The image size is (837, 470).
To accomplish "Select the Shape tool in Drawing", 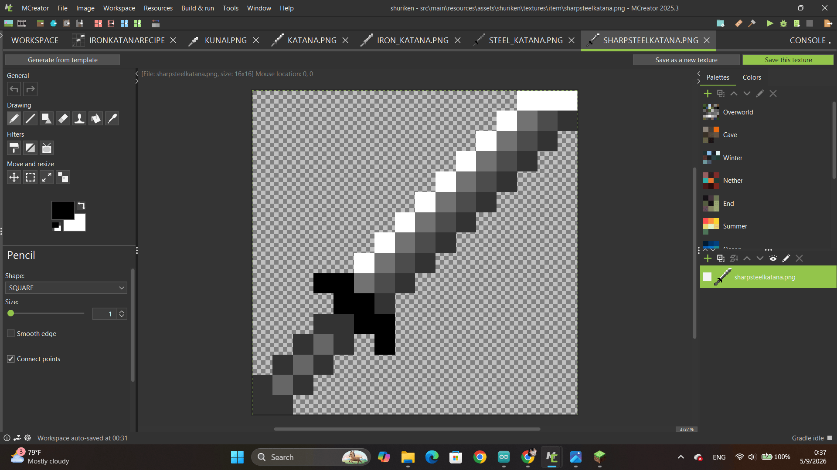I will [x=47, y=118].
